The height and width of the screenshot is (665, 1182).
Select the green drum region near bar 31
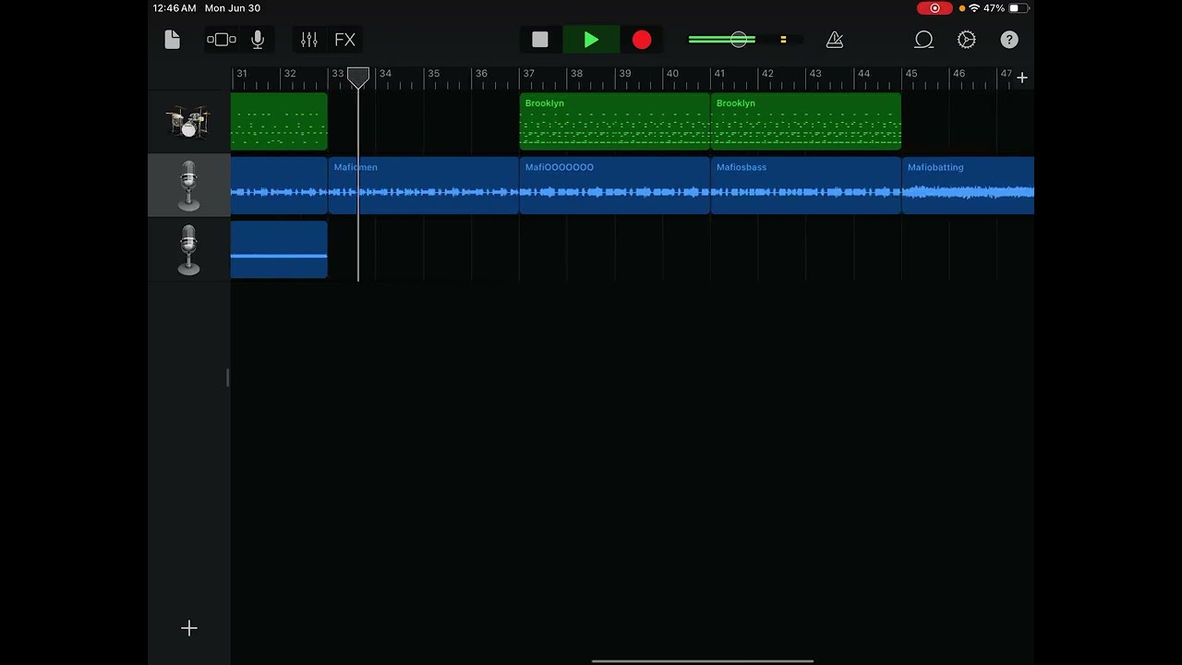pos(279,121)
